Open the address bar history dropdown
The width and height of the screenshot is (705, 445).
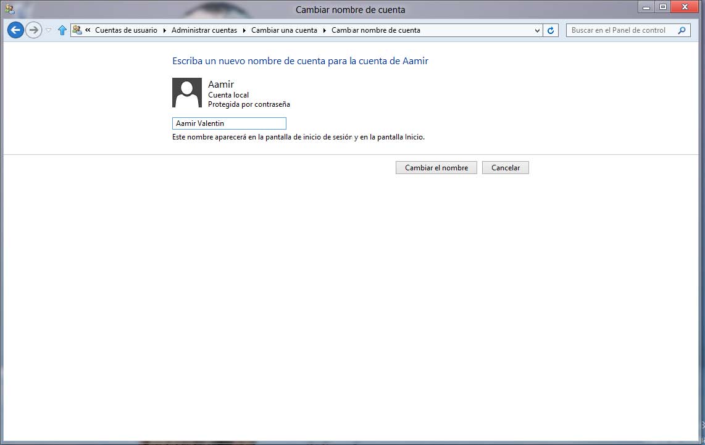536,30
